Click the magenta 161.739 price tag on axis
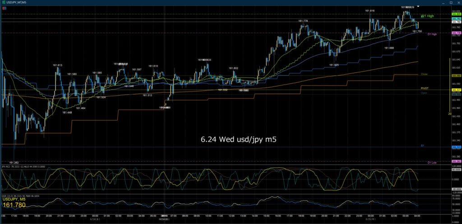Screen dimensions: 462x224 (x=457, y=33)
